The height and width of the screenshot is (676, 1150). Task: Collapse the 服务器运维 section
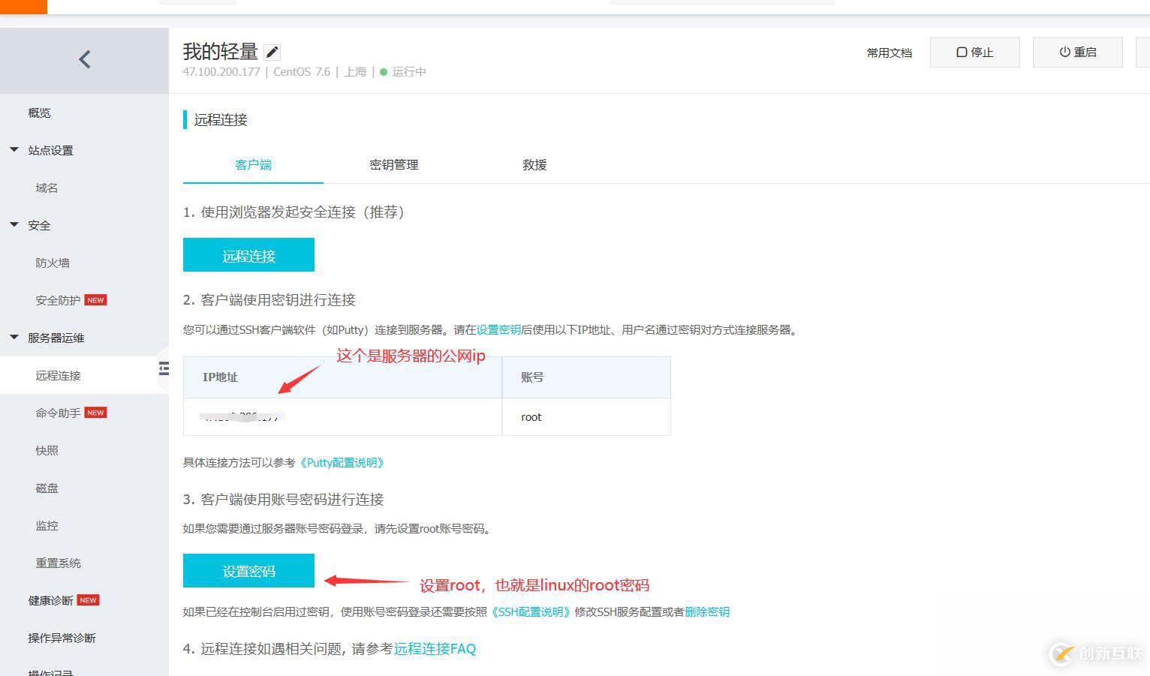click(13, 336)
